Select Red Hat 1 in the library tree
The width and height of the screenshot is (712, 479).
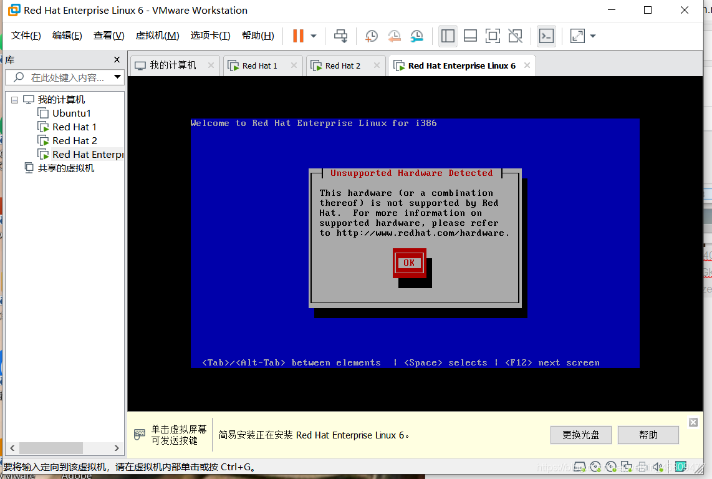click(74, 127)
